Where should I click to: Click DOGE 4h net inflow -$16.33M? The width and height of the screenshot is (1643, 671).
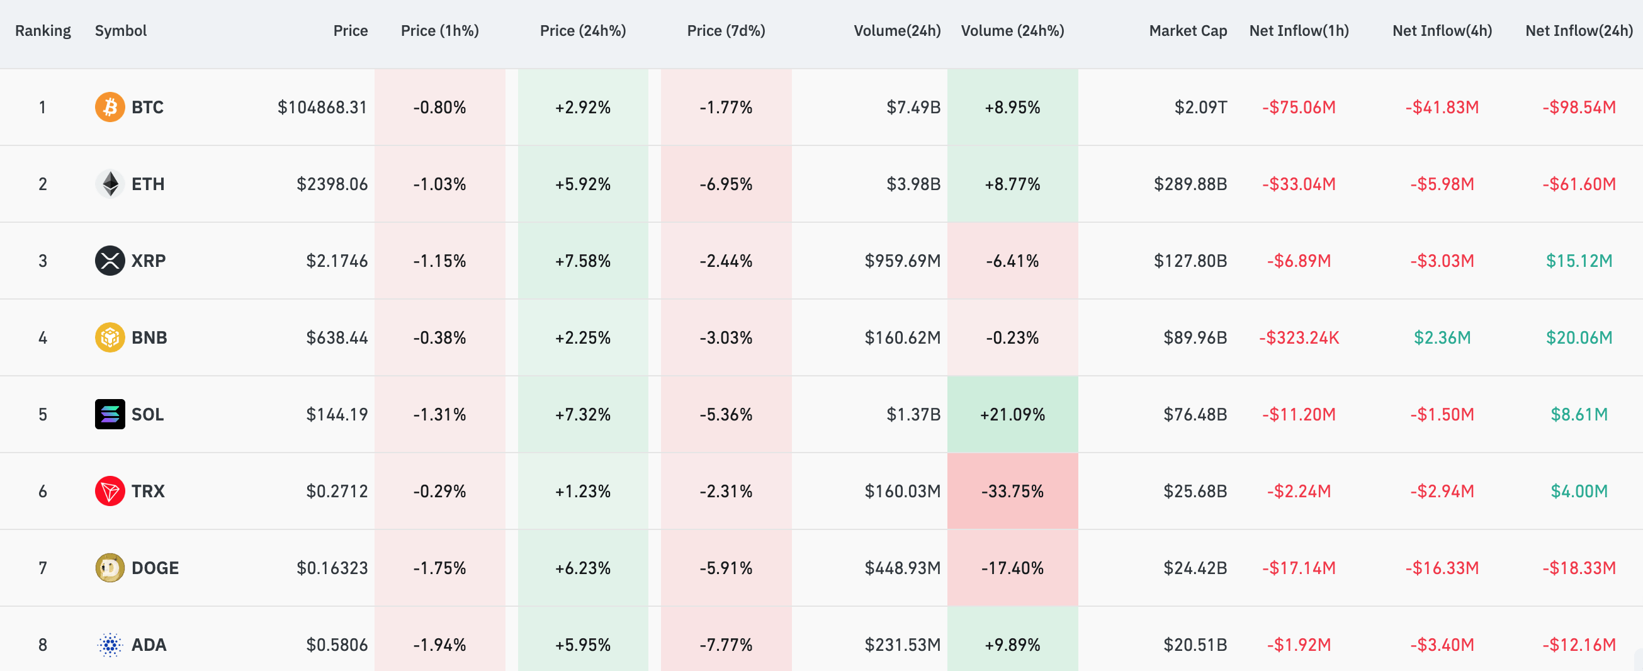click(1442, 568)
